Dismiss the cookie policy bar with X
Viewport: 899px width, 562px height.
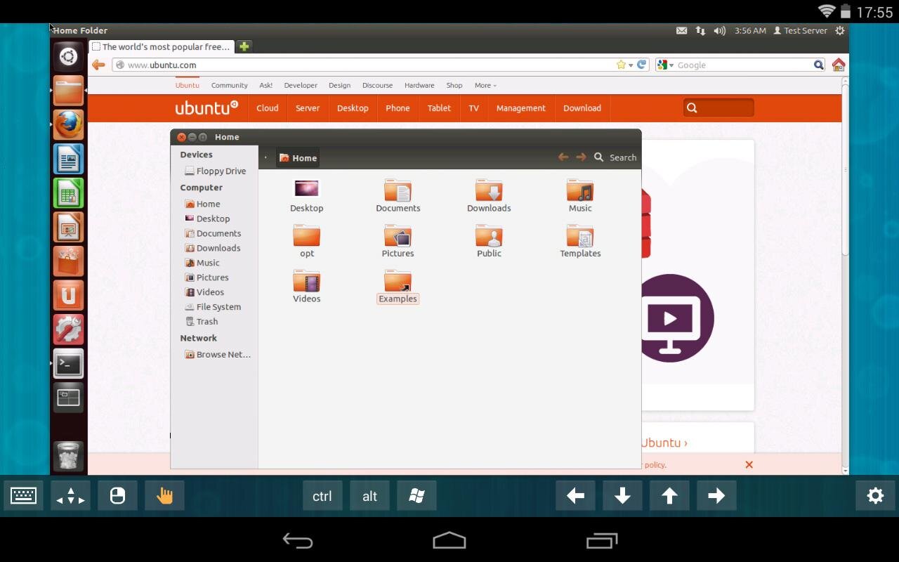(749, 464)
